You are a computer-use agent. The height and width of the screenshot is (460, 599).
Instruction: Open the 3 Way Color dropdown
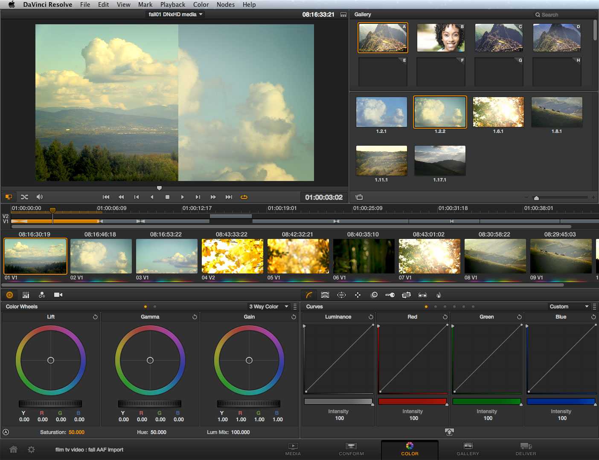268,306
